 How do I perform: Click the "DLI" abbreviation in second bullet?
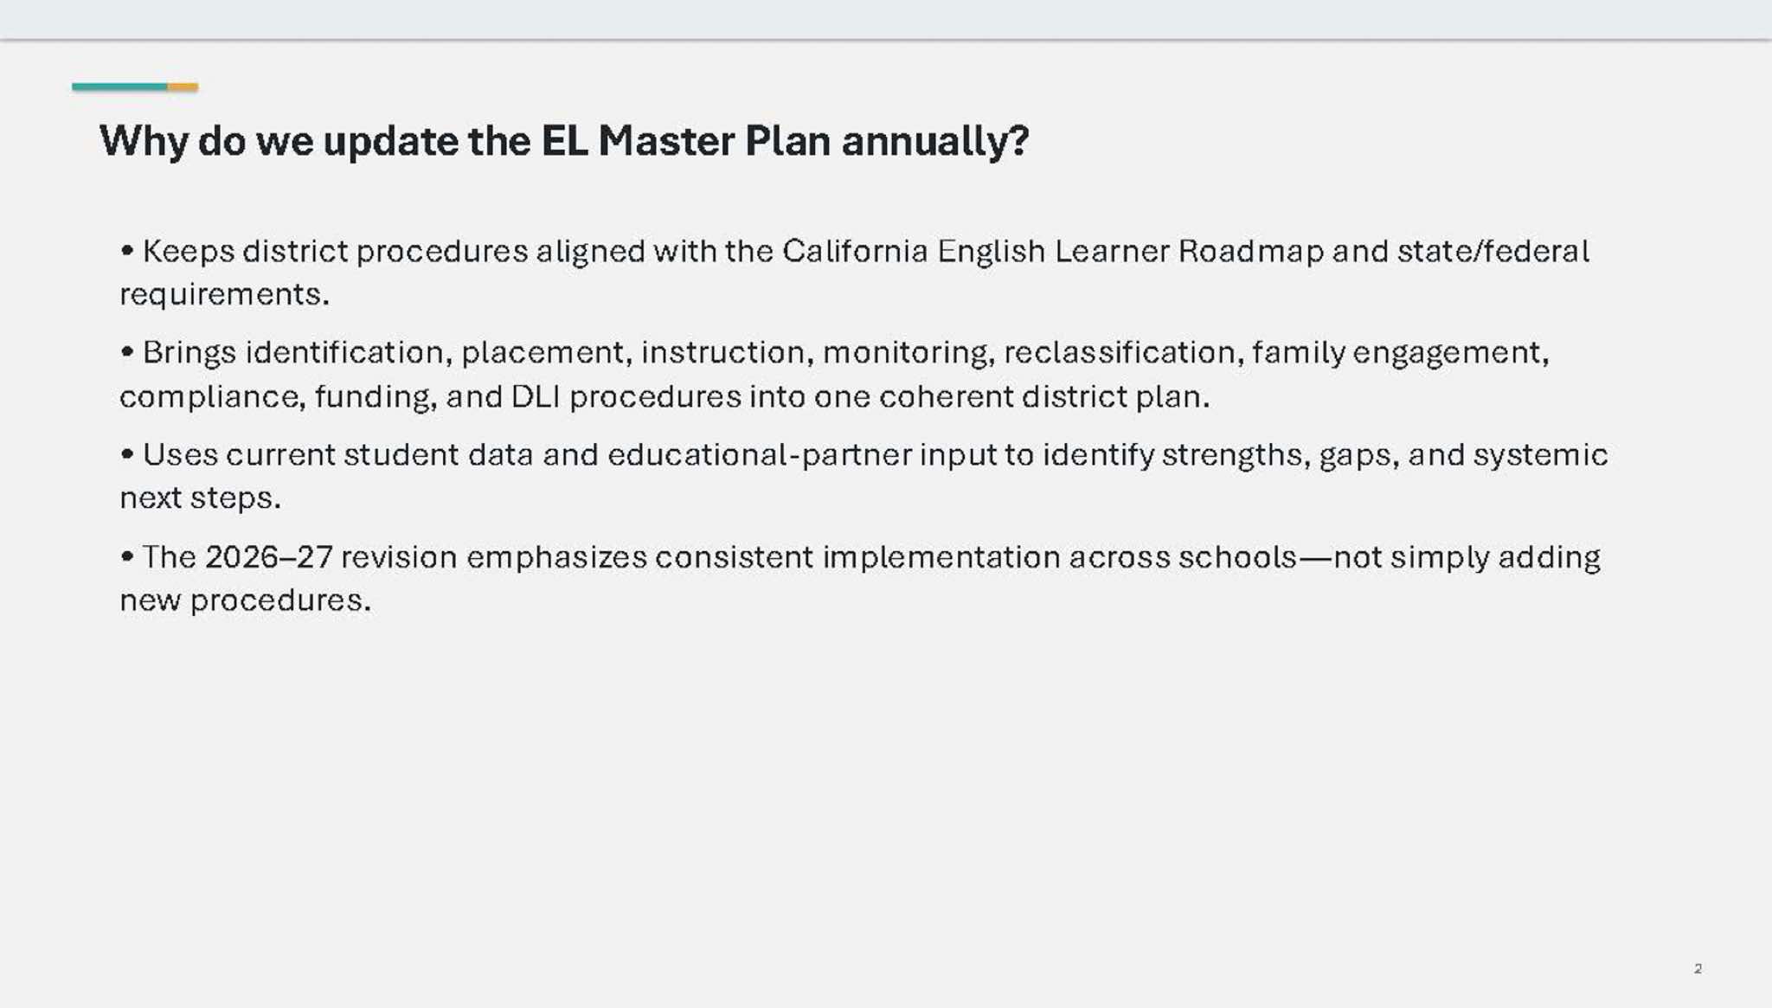[x=536, y=397]
